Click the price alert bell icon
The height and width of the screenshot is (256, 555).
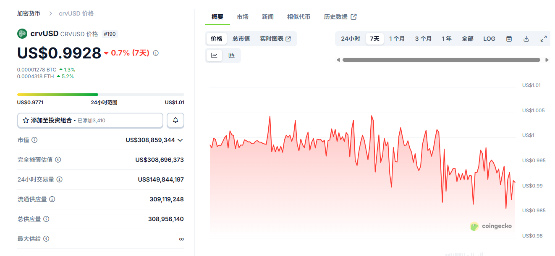coord(175,120)
